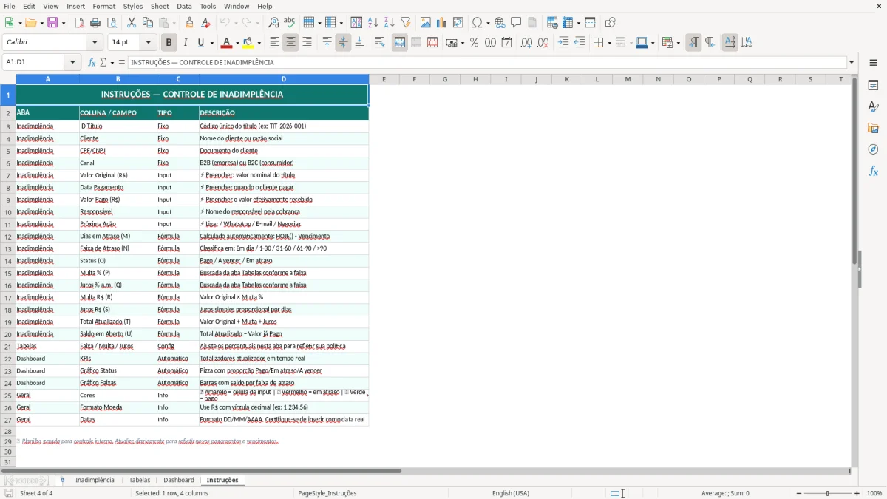Add a decimal place
887x499 pixels.
click(526, 43)
